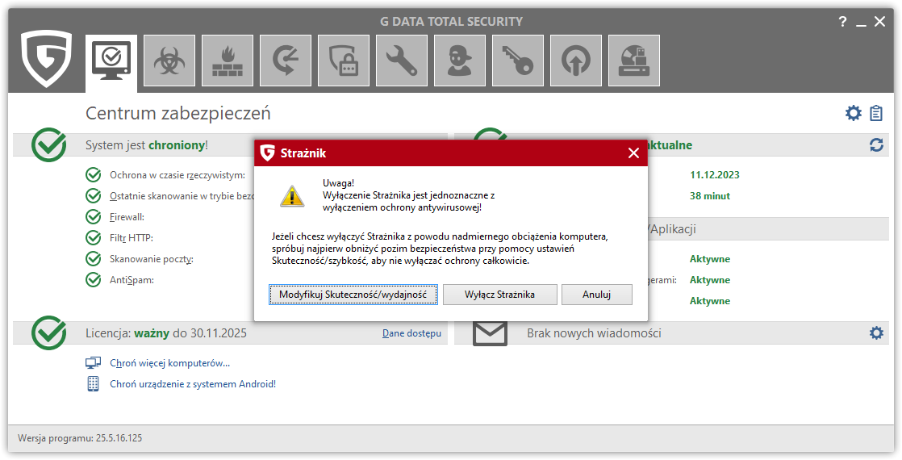The height and width of the screenshot is (460, 902).
Task: Open Chroń więcej komputerów link
Action: pyautogui.click(x=169, y=363)
